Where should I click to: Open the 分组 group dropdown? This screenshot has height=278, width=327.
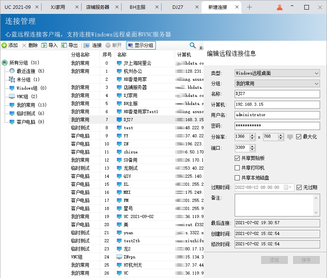317,83
